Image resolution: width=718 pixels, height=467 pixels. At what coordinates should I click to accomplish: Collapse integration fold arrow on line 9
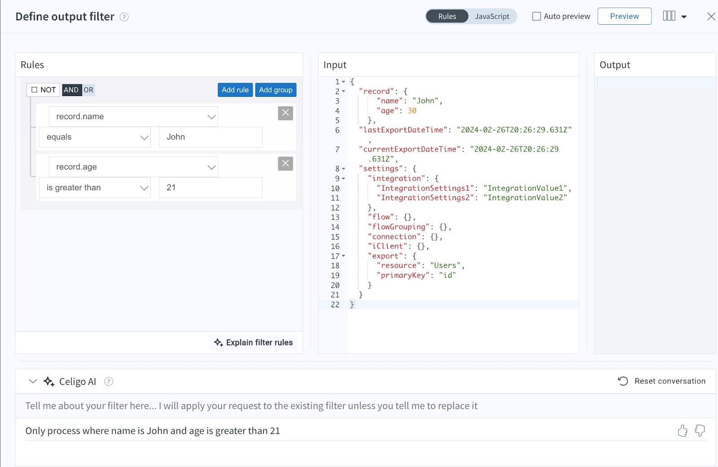[x=343, y=179]
